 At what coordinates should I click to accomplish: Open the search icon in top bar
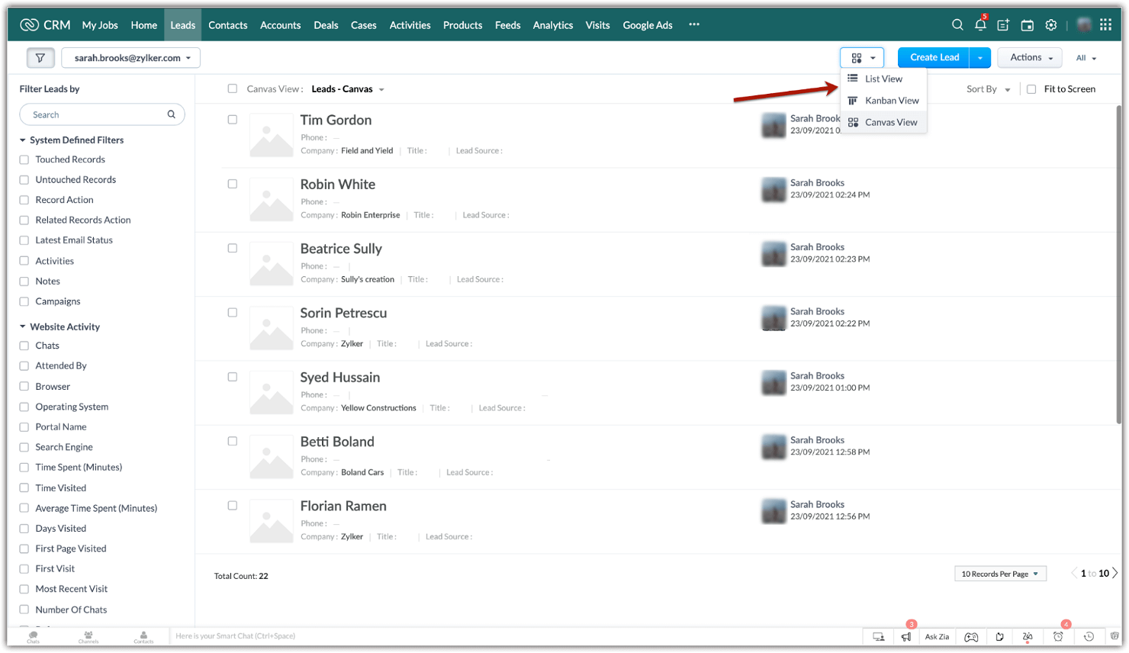957,24
